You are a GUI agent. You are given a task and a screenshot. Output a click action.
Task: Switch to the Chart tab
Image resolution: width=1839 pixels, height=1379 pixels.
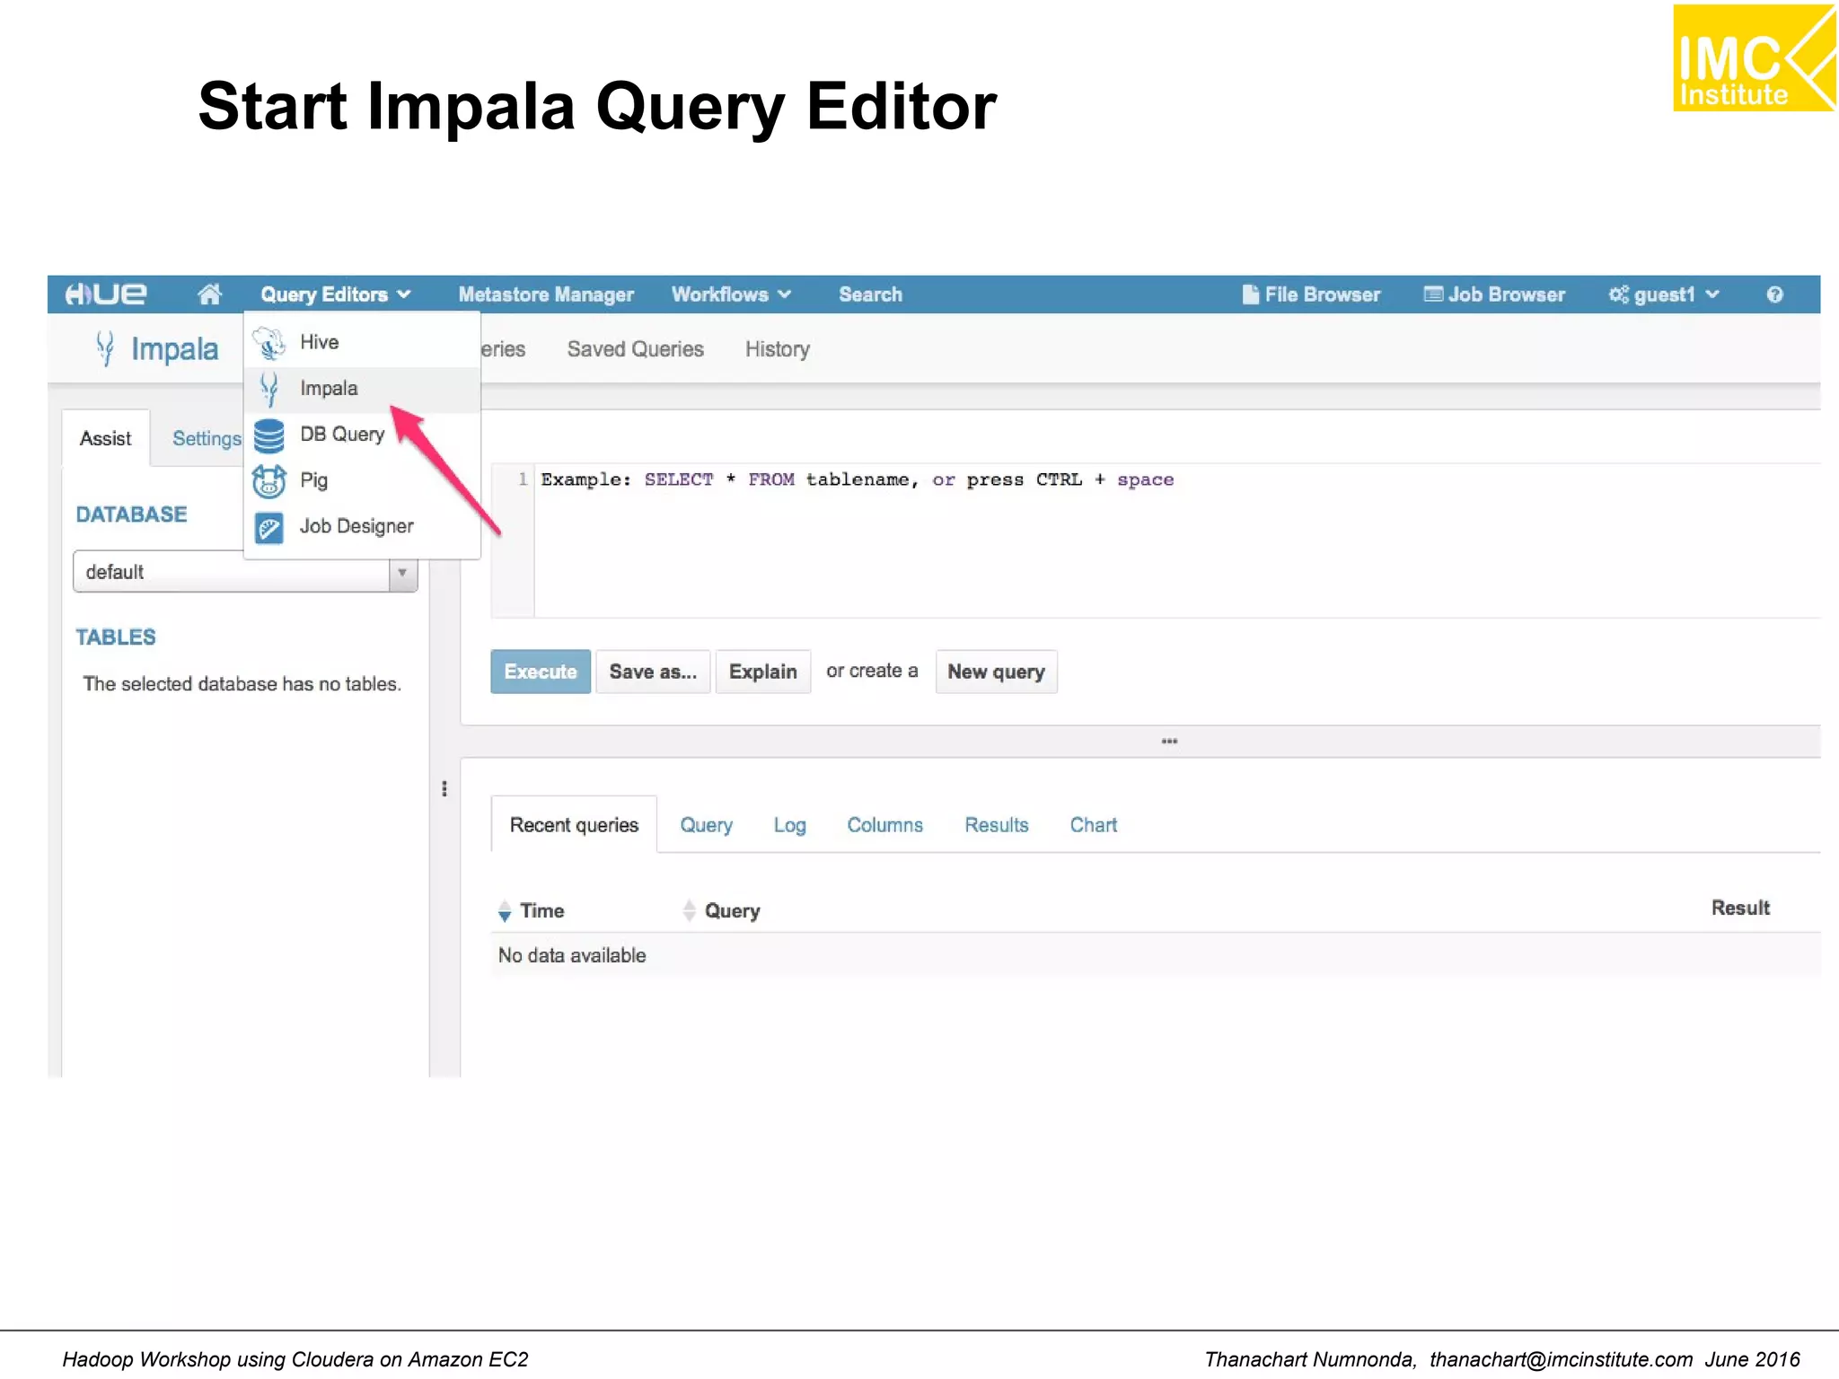click(x=1093, y=824)
